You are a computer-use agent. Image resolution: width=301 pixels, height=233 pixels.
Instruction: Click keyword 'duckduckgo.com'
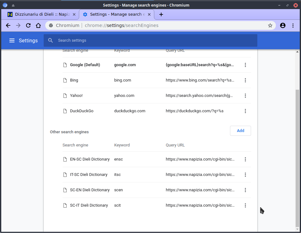pos(130,111)
